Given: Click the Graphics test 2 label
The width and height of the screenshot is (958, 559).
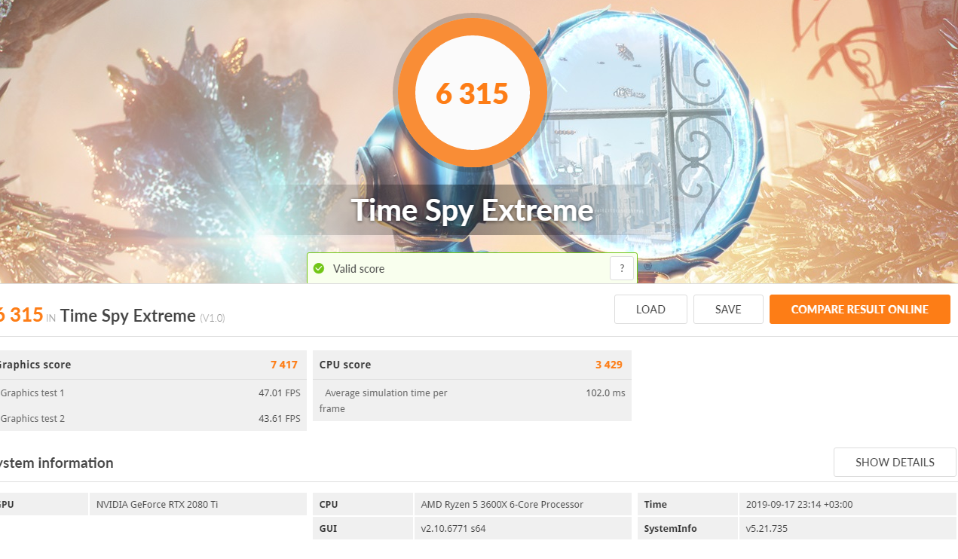Looking at the screenshot, I should point(32,418).
